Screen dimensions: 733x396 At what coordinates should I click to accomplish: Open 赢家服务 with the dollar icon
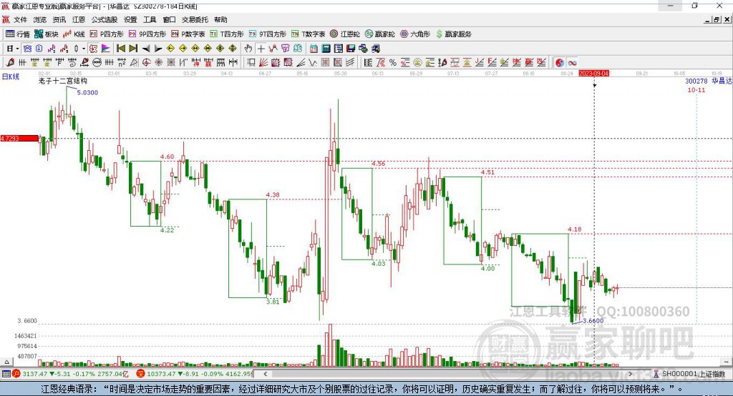coord(453,34)
